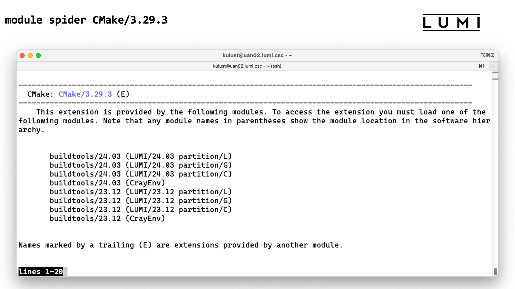The image size is (515, 289).
Task: Click the buildtools/24.03 (CrayEnv) line
Action: coord(107,183)
